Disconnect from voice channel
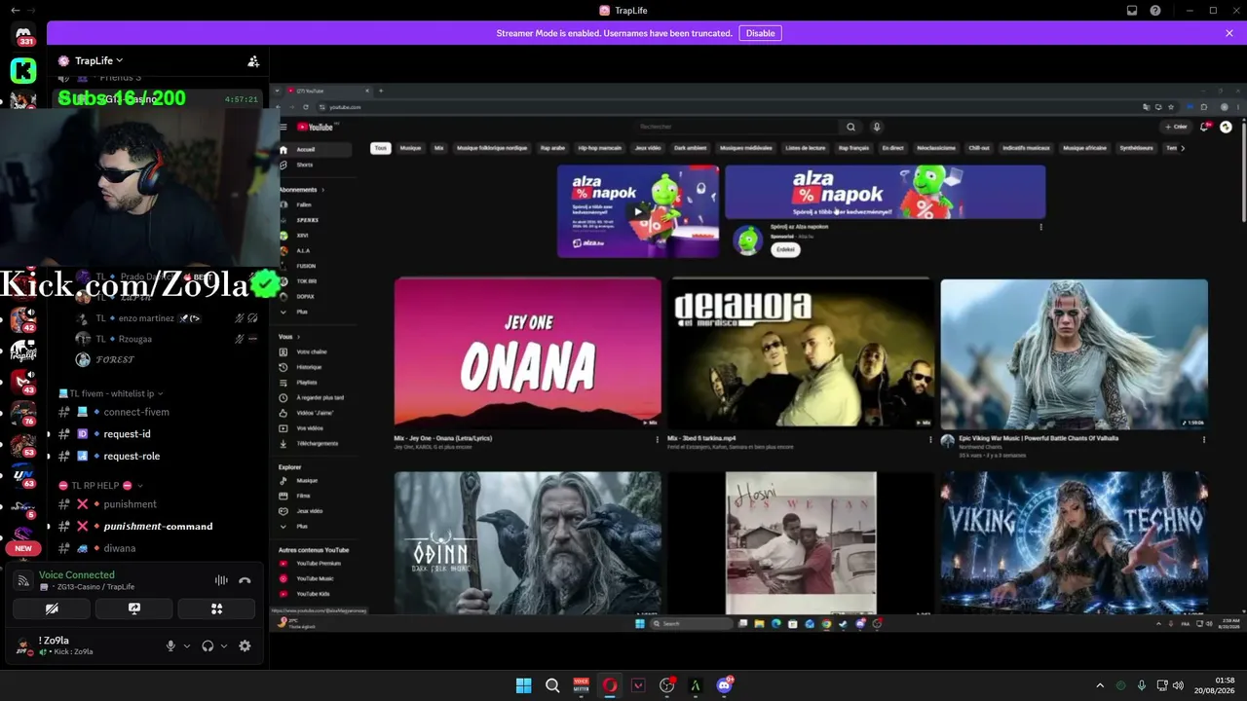1247x701 pixels. coord(245,580)
